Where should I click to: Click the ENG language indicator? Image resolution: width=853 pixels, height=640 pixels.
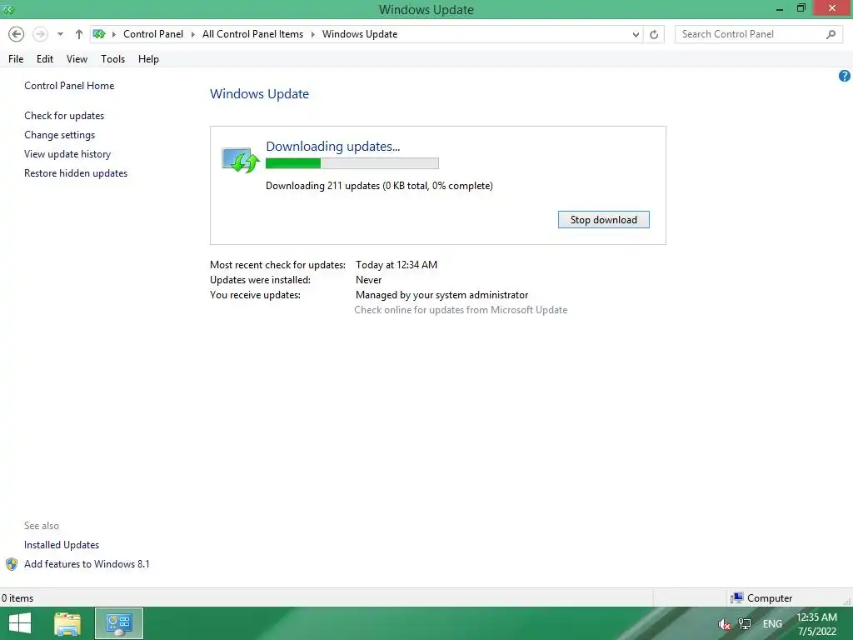click(772, 624)
